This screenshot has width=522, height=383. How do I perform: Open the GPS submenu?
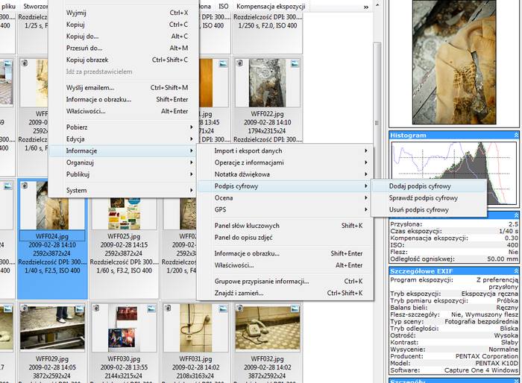(x=286, y=209)
